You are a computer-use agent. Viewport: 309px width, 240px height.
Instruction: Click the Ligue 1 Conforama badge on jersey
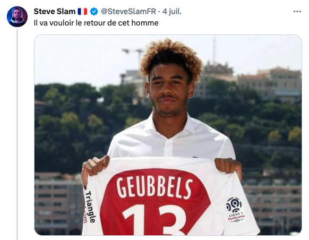pyautogui.click(x=235, y=209)
